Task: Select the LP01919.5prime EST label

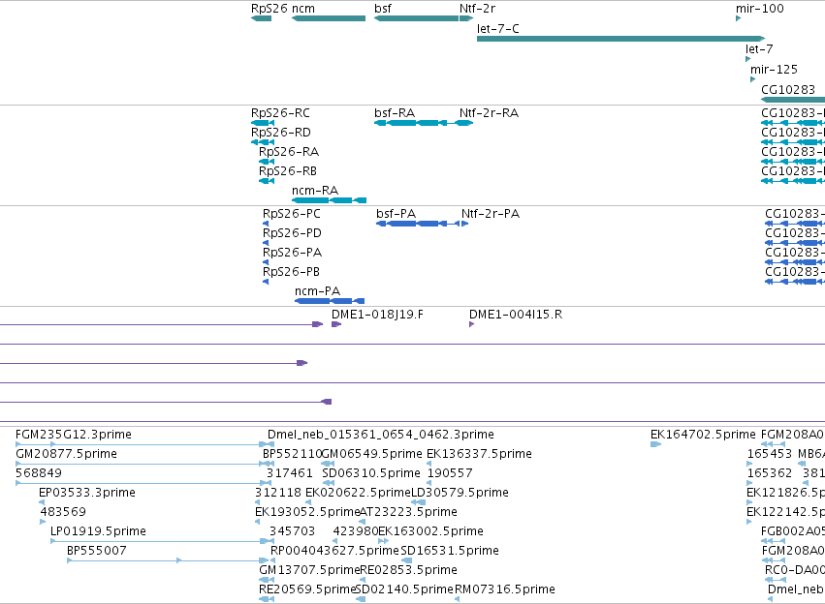Action: pyautogui.click(x=98, y=531)
